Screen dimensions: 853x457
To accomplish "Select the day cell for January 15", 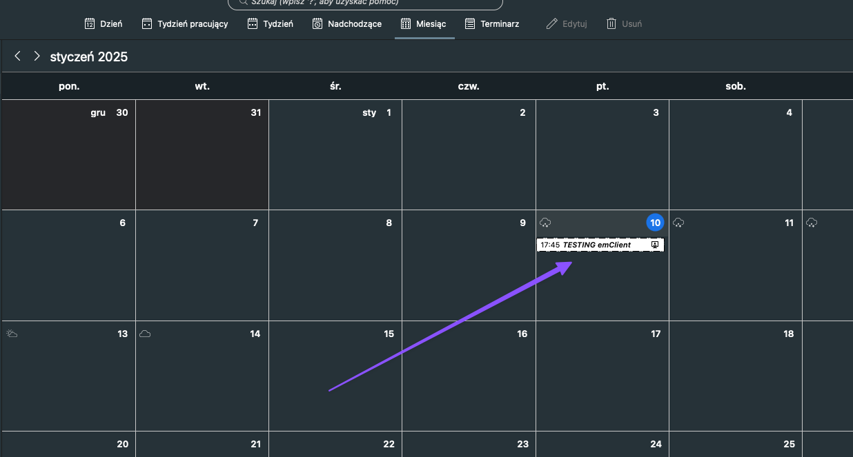I will 335,376.
